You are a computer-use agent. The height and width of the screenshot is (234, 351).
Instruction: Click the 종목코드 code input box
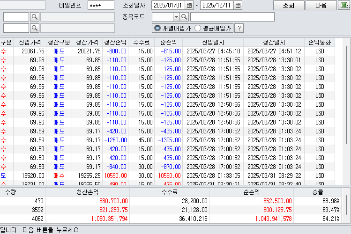163,17
